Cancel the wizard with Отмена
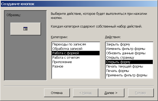The image size is (158, 101). pyautogui.click(x=57, y=93)
